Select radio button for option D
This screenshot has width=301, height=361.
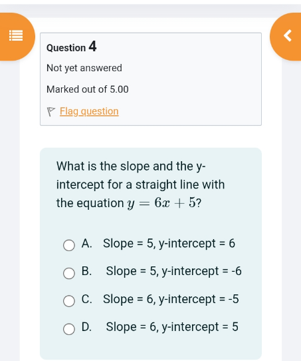pos(69,329)
